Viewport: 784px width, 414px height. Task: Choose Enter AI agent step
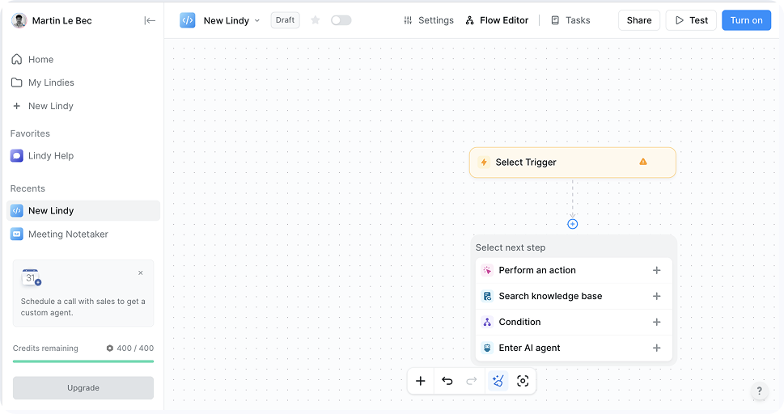(574, 348)
